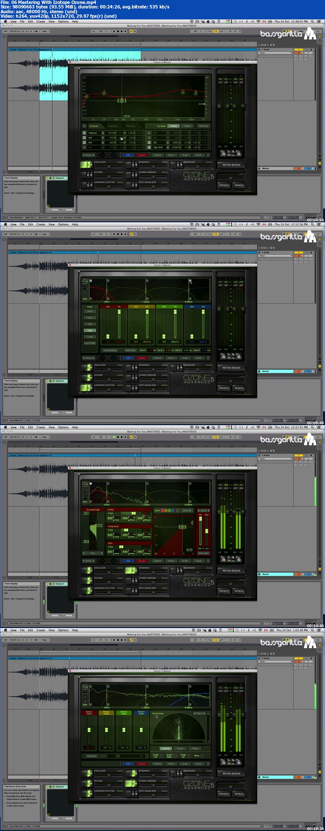This screenshot has width=325, height=831.
Task: In the 00:14:40 frame, click Auto Gain
Action: (x=203, y=553)
